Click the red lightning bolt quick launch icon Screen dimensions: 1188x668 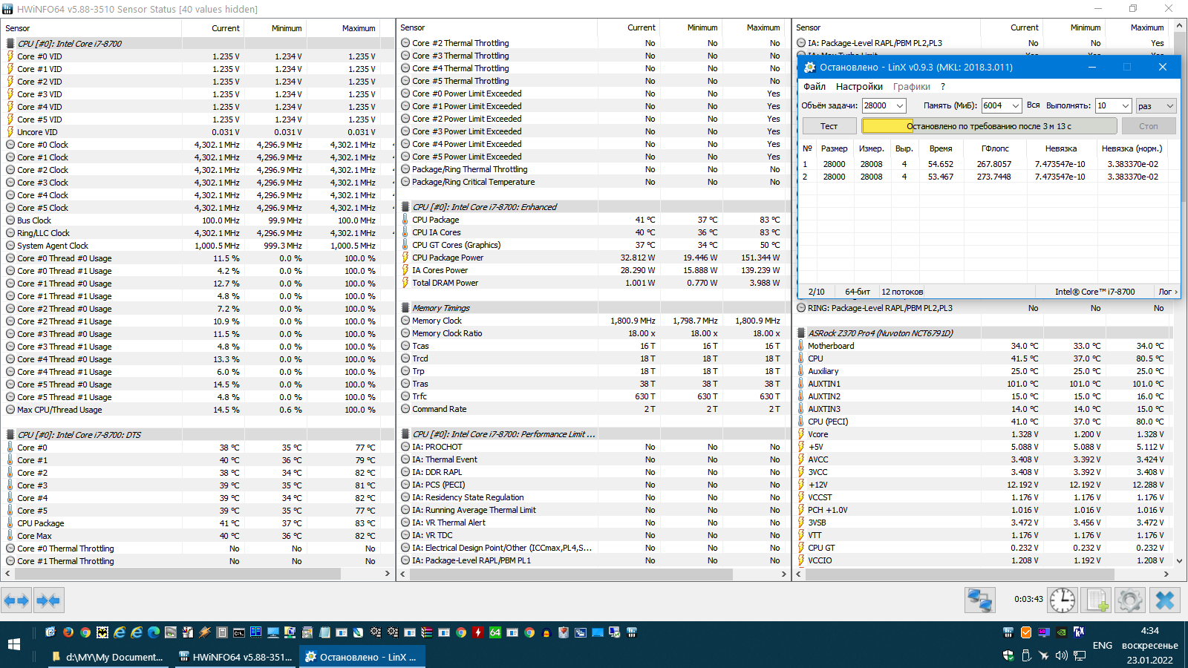(x=478, y=632)
